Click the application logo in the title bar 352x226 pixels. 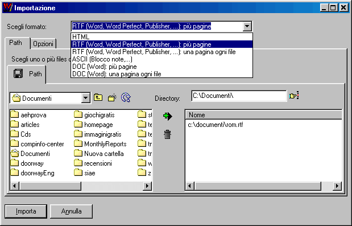click(7, 7)
